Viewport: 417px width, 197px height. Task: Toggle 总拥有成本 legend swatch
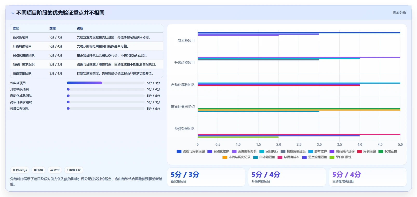click(280, 157)
